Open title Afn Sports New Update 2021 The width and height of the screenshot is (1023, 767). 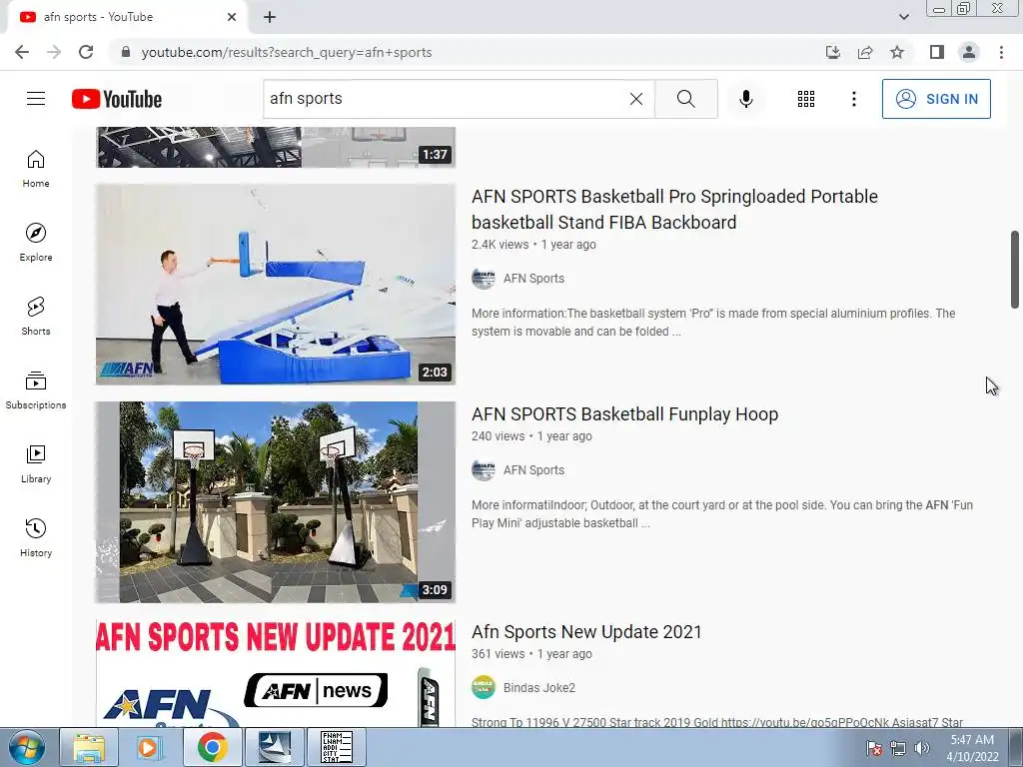click(x=586, y=632)
